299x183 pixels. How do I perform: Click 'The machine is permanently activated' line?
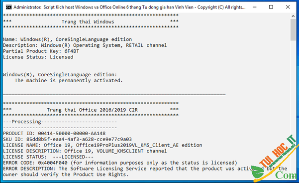[69, 80]
